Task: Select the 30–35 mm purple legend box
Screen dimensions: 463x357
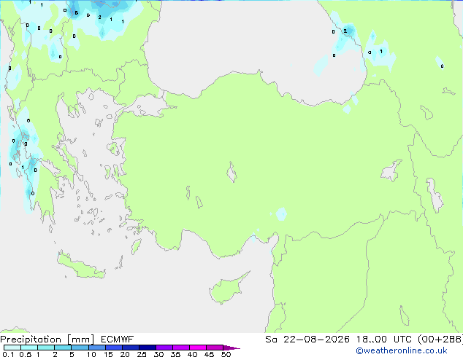Action: (x=164, y=348)
